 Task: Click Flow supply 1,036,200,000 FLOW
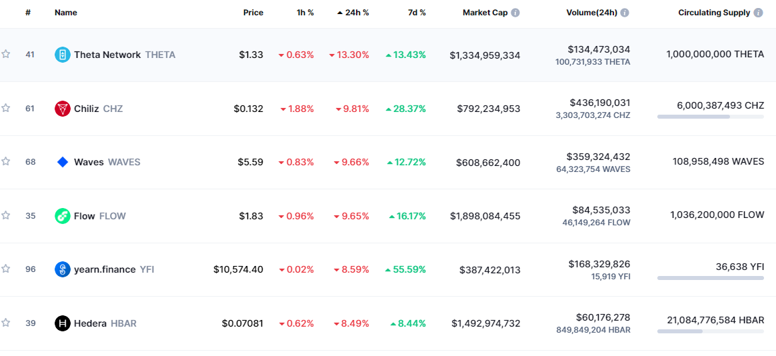[x=717, y=215]
